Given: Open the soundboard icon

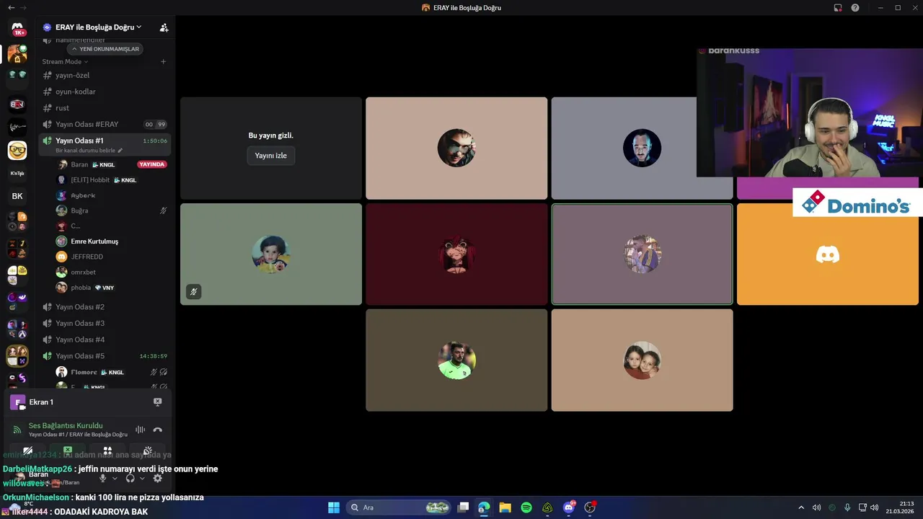Looking at the screenshot, I should [148, 451].
